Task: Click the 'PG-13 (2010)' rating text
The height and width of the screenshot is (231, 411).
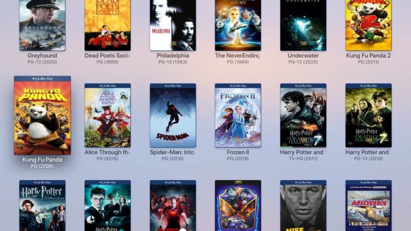Action: pyautogui.click(x=368, y=158)
